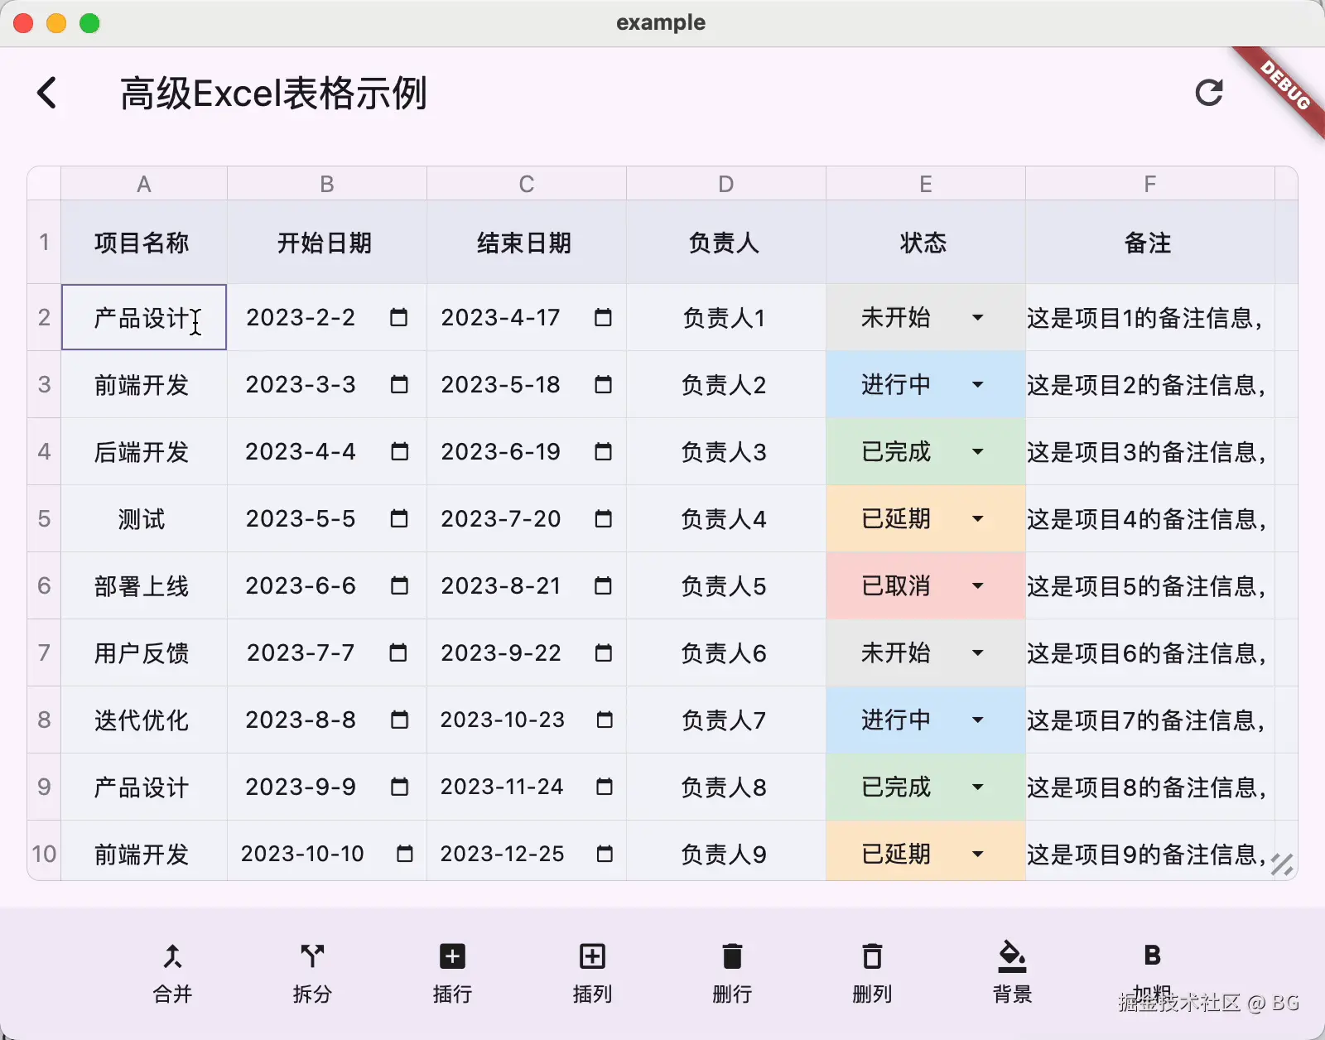Viewport: 1325px width, 1040px height.
Task: Open status dropdown showing 未开始 in row 2
Action: click(x=978, y=318)
